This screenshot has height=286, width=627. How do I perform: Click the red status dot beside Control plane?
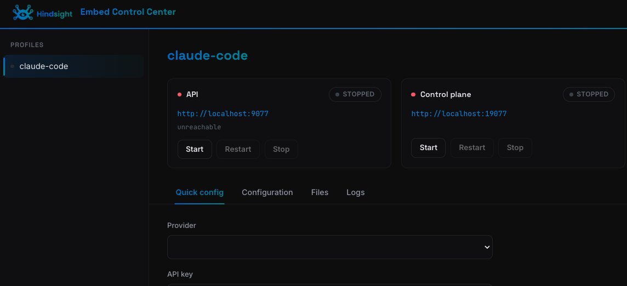point(413,94)
